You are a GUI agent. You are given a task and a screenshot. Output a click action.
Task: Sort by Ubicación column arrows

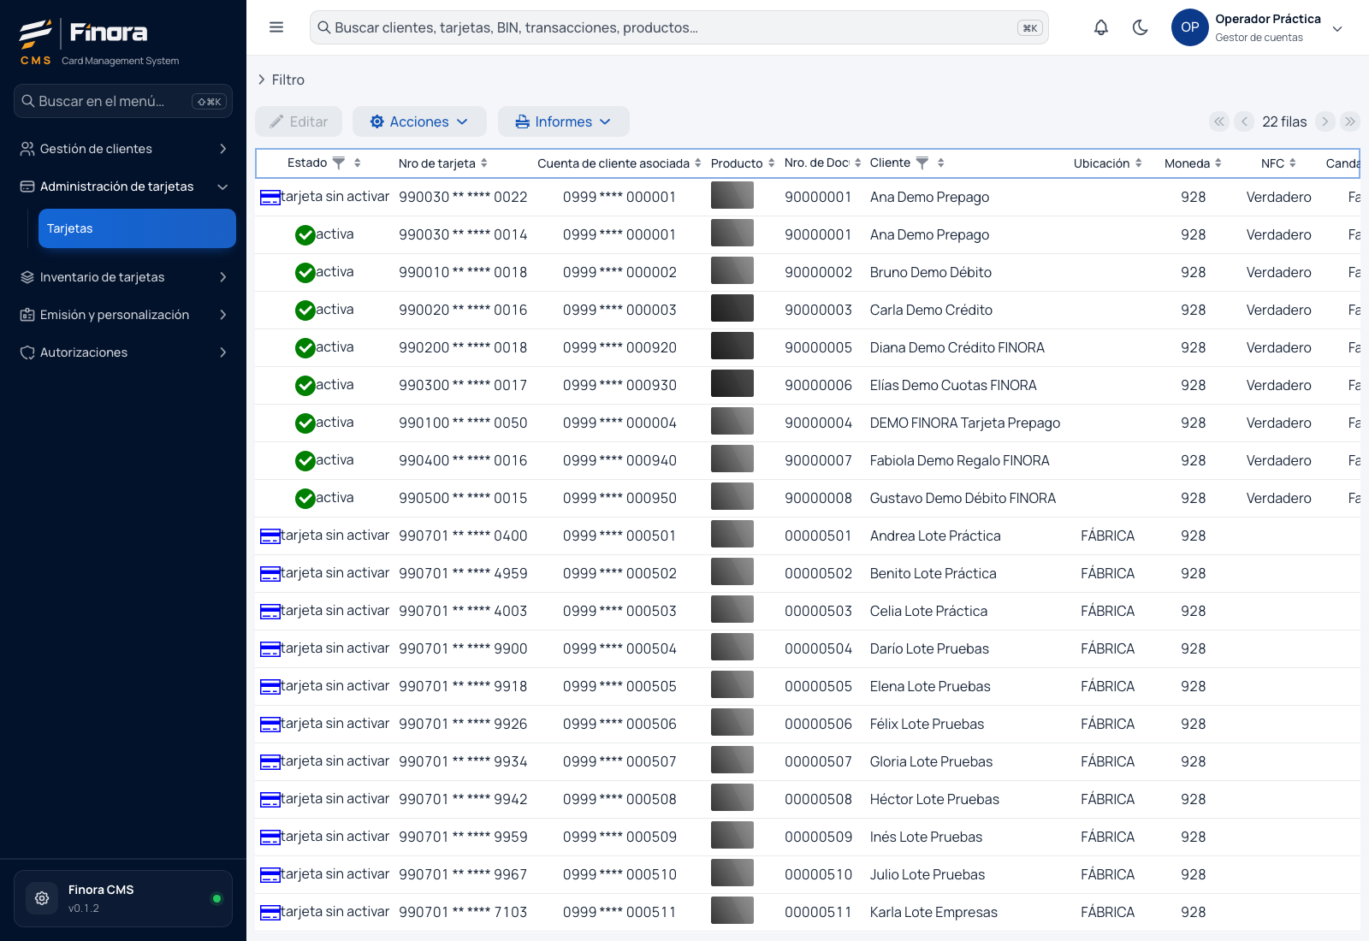click(1139, 163)
